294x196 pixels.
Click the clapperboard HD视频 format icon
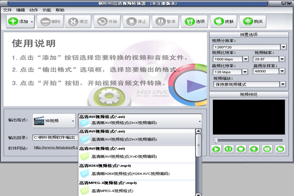click(39, 121)
